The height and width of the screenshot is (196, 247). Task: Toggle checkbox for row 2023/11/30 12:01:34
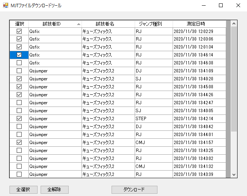[x=19, y=47]
